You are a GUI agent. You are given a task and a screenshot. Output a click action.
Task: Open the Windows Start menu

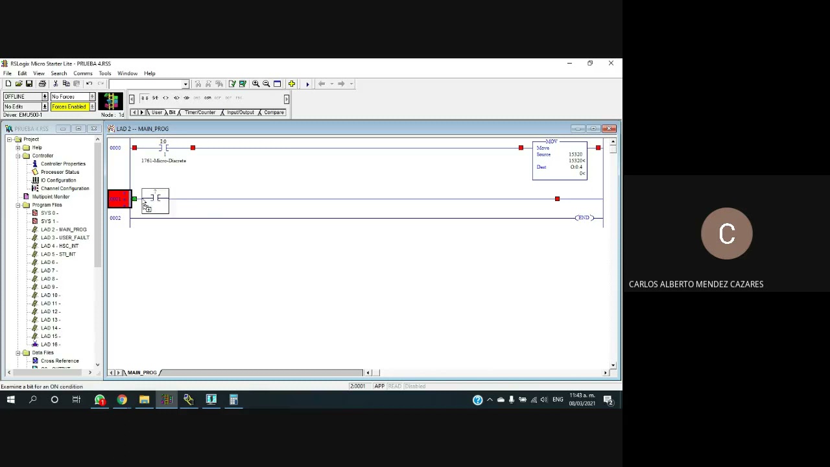coord(10,400)
